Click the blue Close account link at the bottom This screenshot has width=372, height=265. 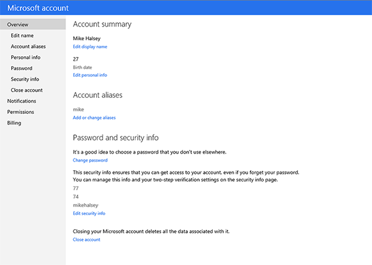(86, 239)
